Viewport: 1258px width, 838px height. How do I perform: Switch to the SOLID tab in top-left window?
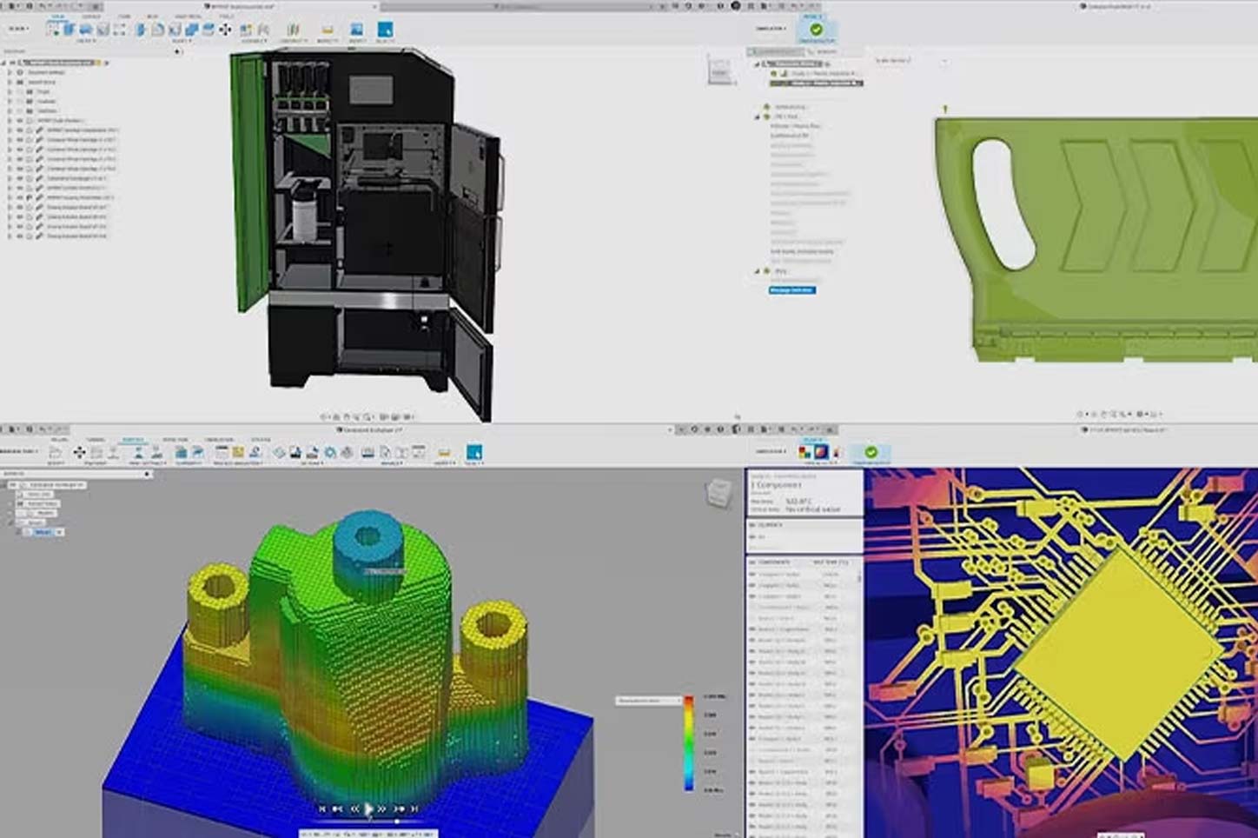(57, 17)
